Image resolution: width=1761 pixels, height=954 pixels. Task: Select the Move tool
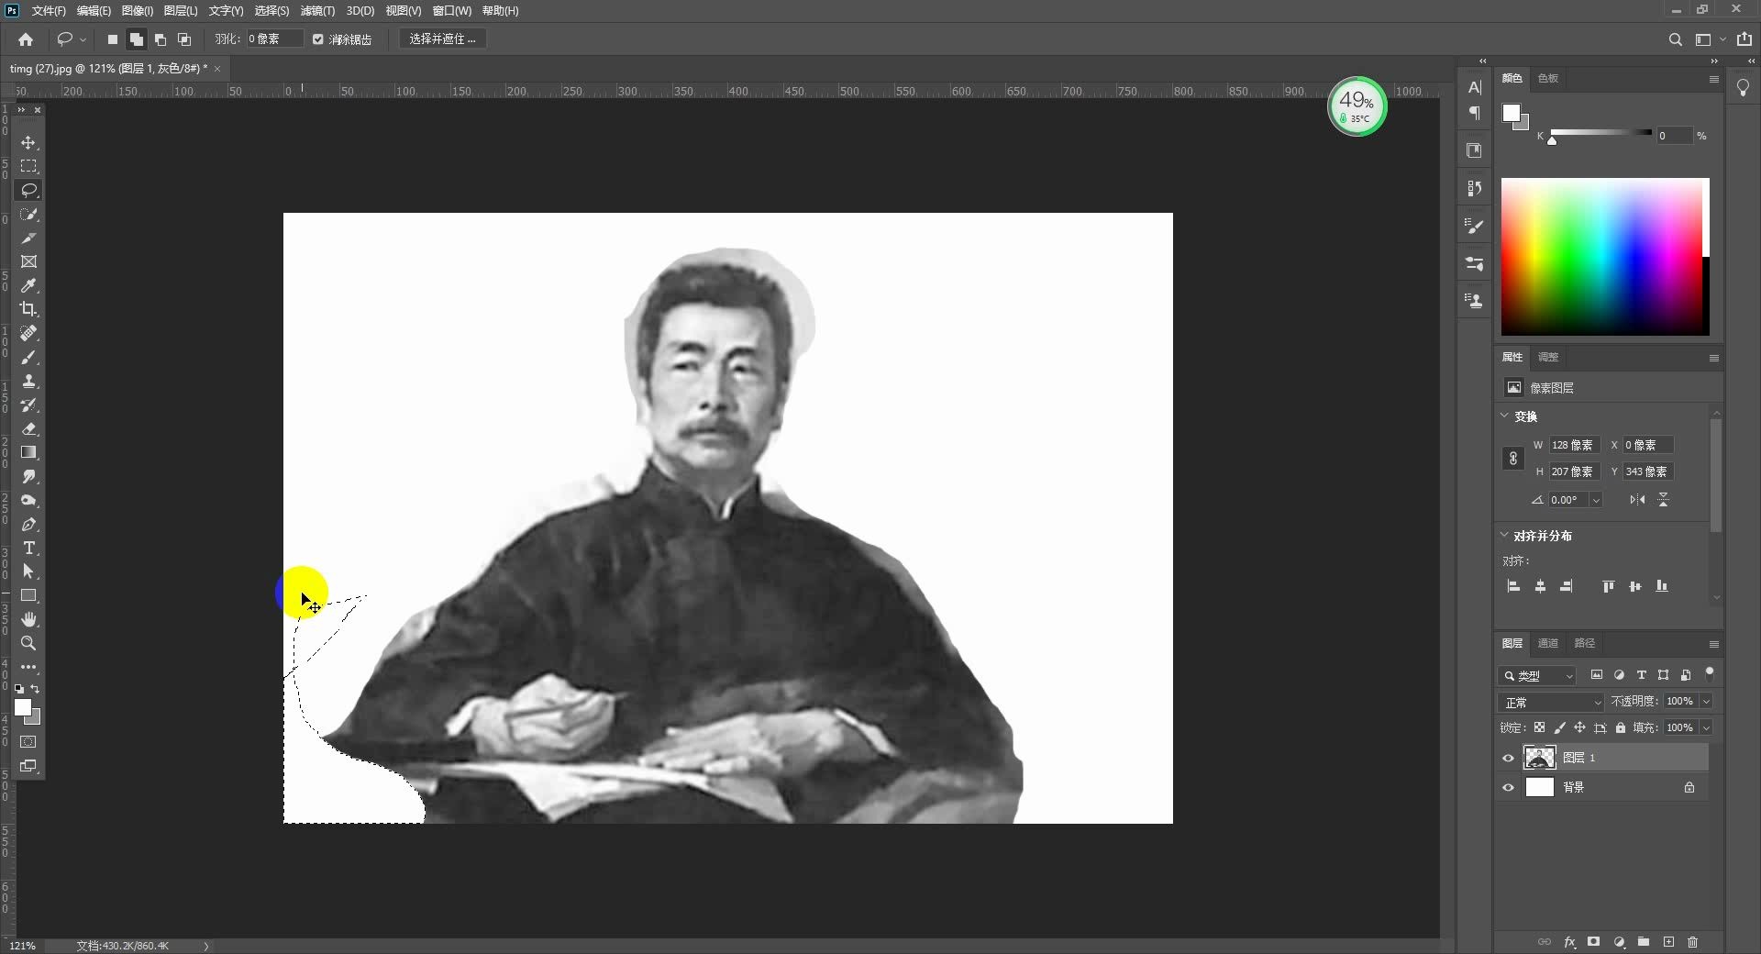(28, 143)
